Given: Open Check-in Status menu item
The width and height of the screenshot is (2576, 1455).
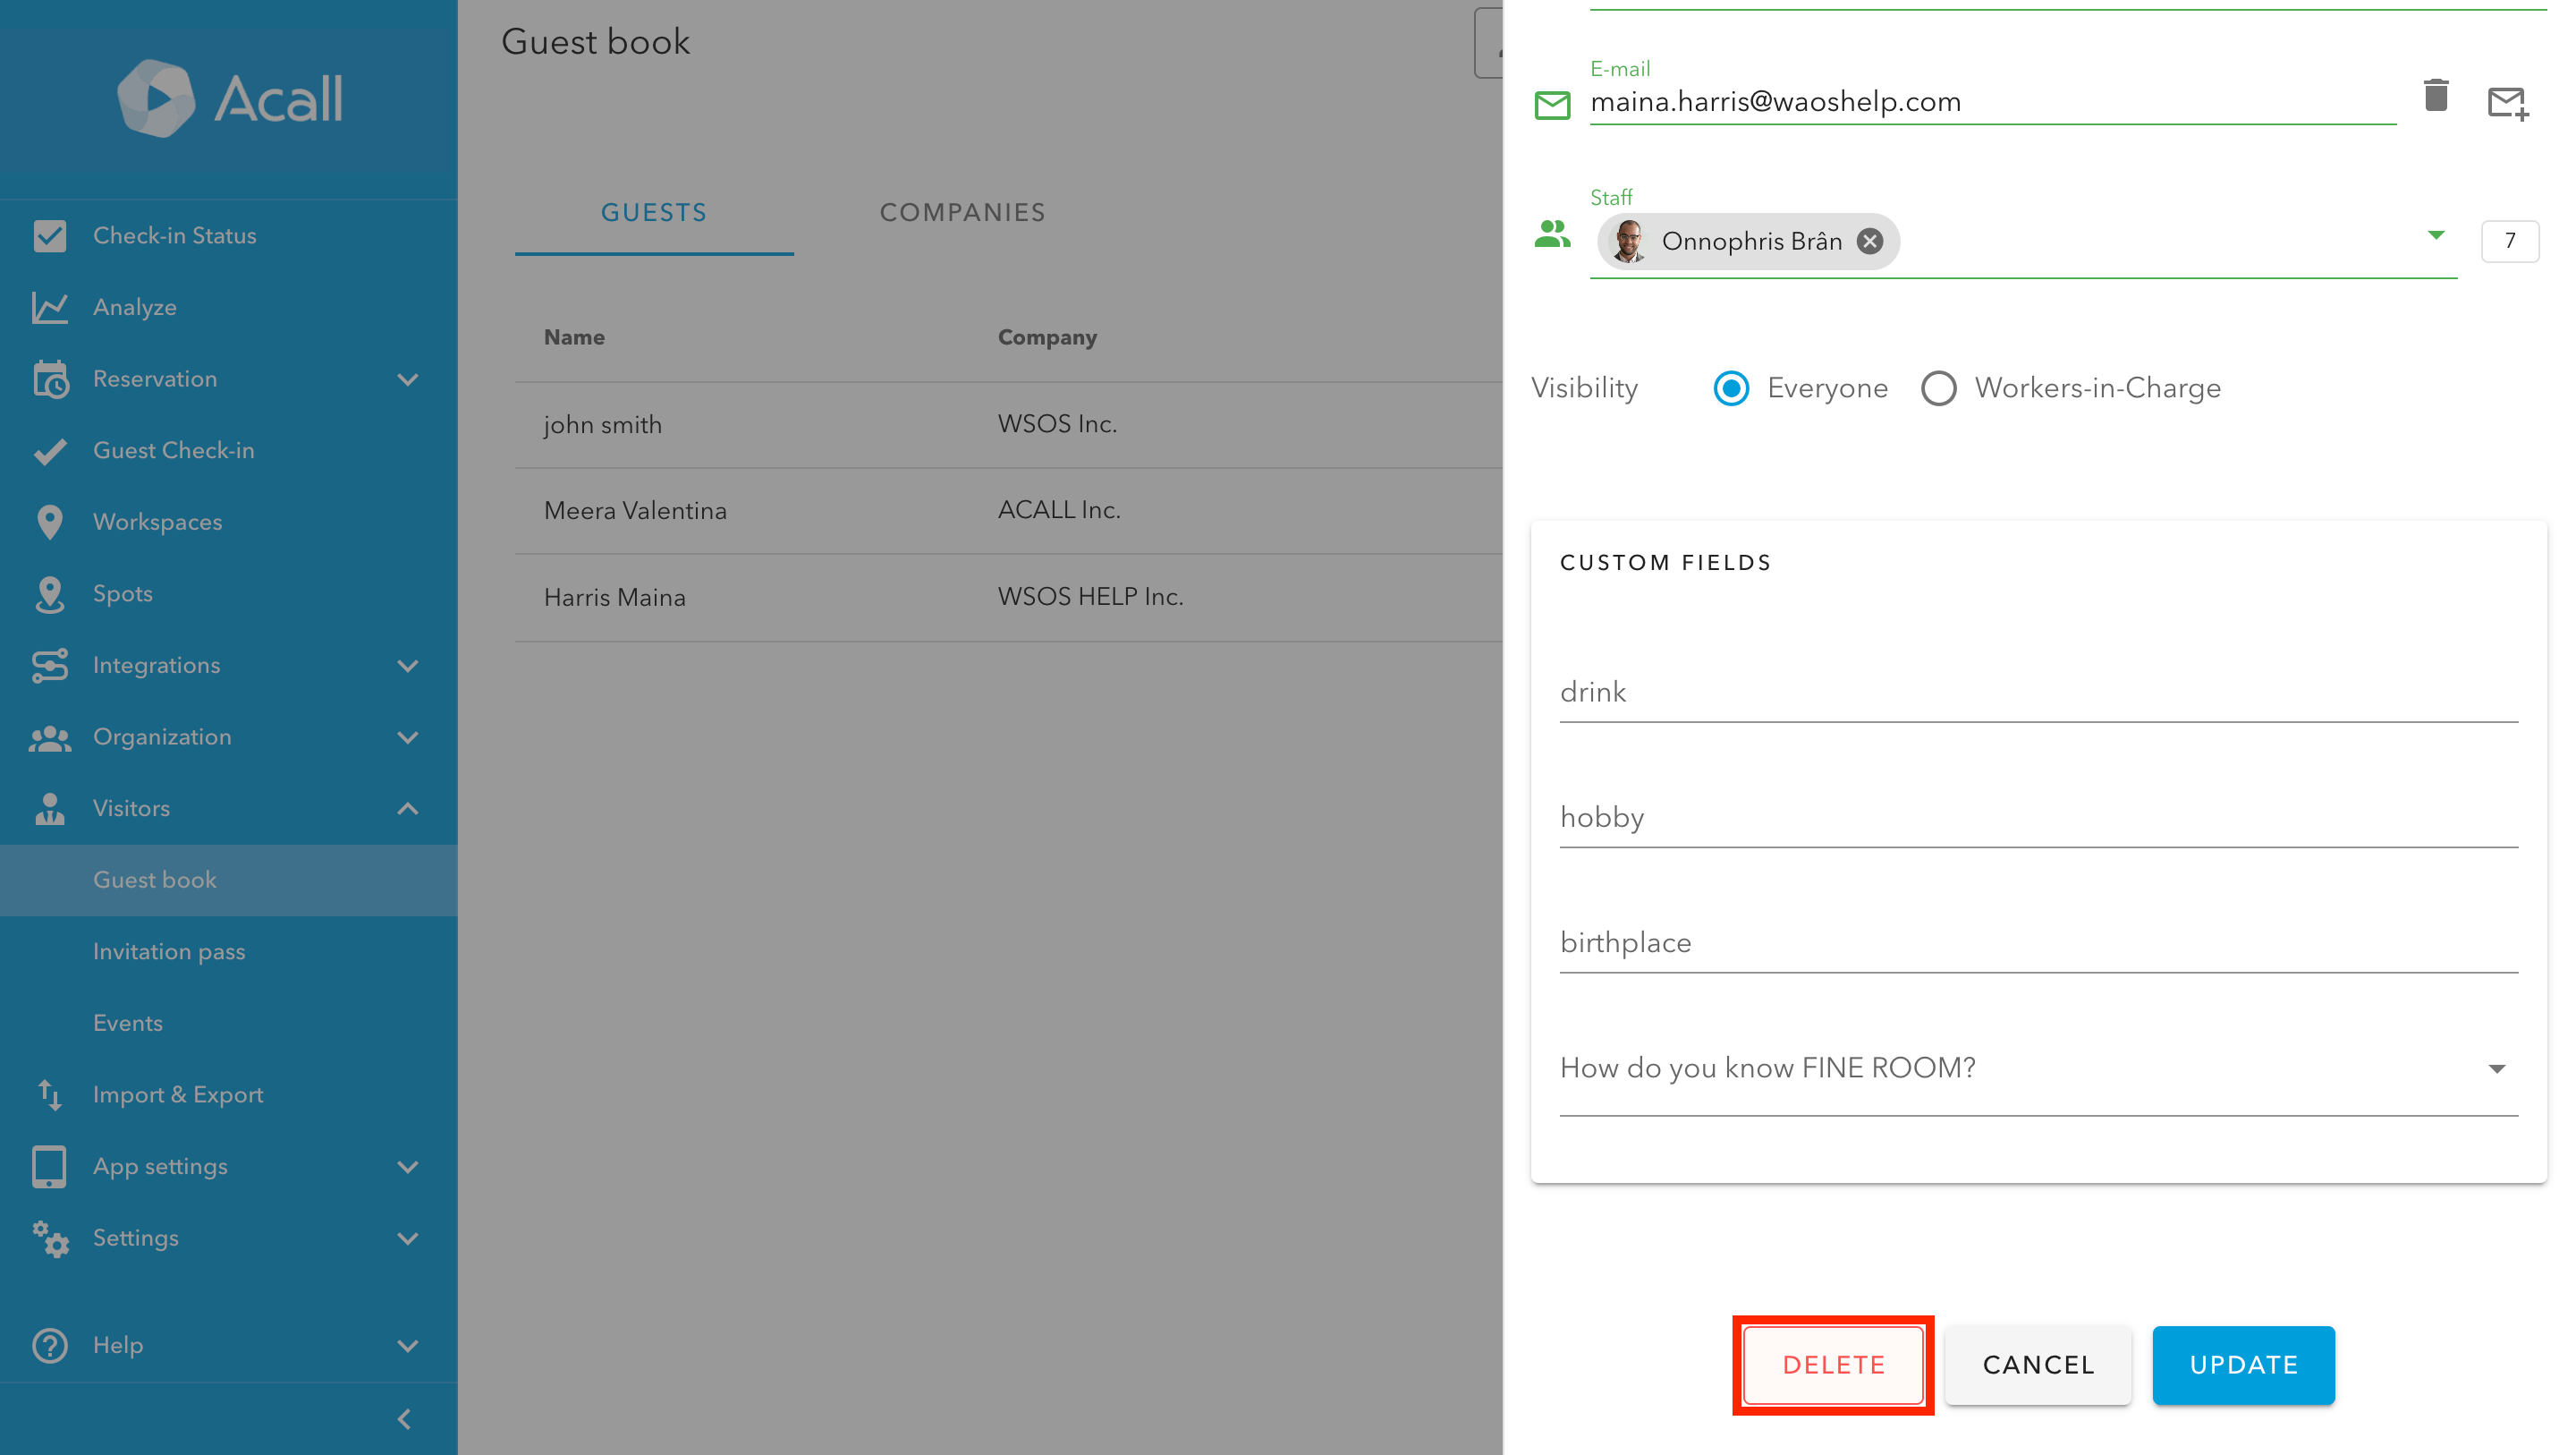Looking at the screenshot, I should point(229,236).
